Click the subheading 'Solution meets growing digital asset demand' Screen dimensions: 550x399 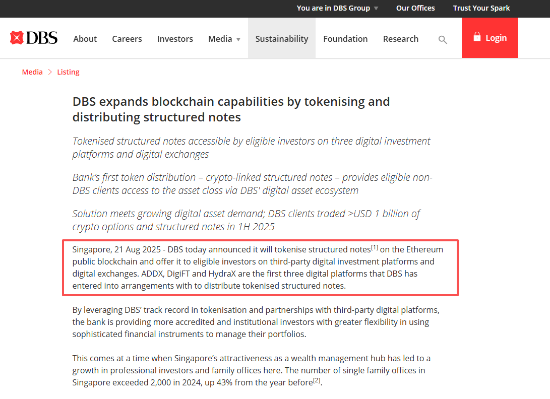(246, 220)
